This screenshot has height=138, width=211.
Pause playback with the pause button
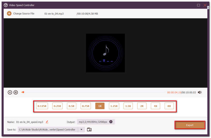[10, 93]
